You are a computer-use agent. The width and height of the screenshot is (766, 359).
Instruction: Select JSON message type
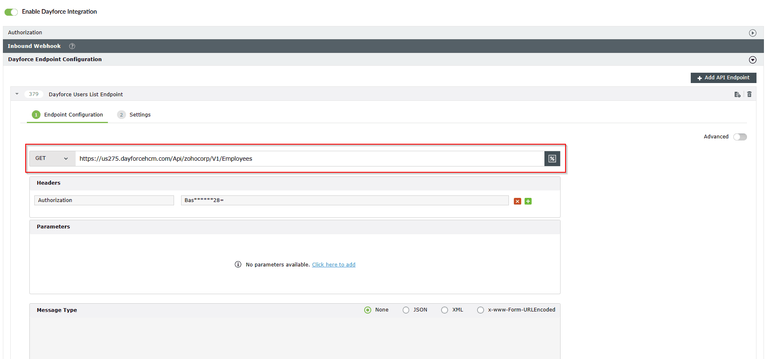[406, 310]
